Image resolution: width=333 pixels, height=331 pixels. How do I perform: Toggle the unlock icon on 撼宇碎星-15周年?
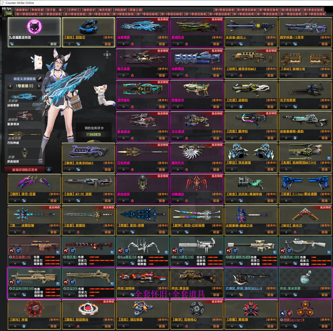[x=295, y=44]
